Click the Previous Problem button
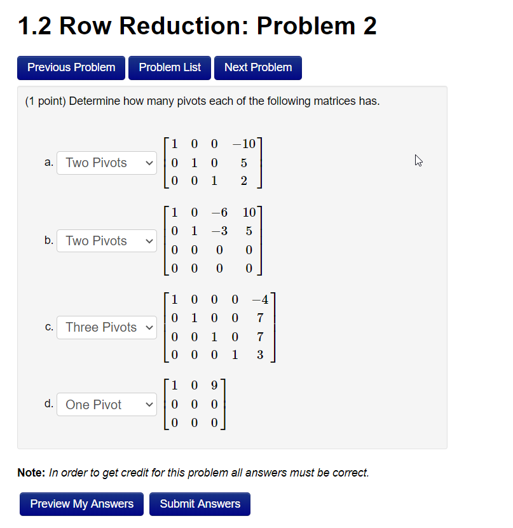 tap(71, 67)
